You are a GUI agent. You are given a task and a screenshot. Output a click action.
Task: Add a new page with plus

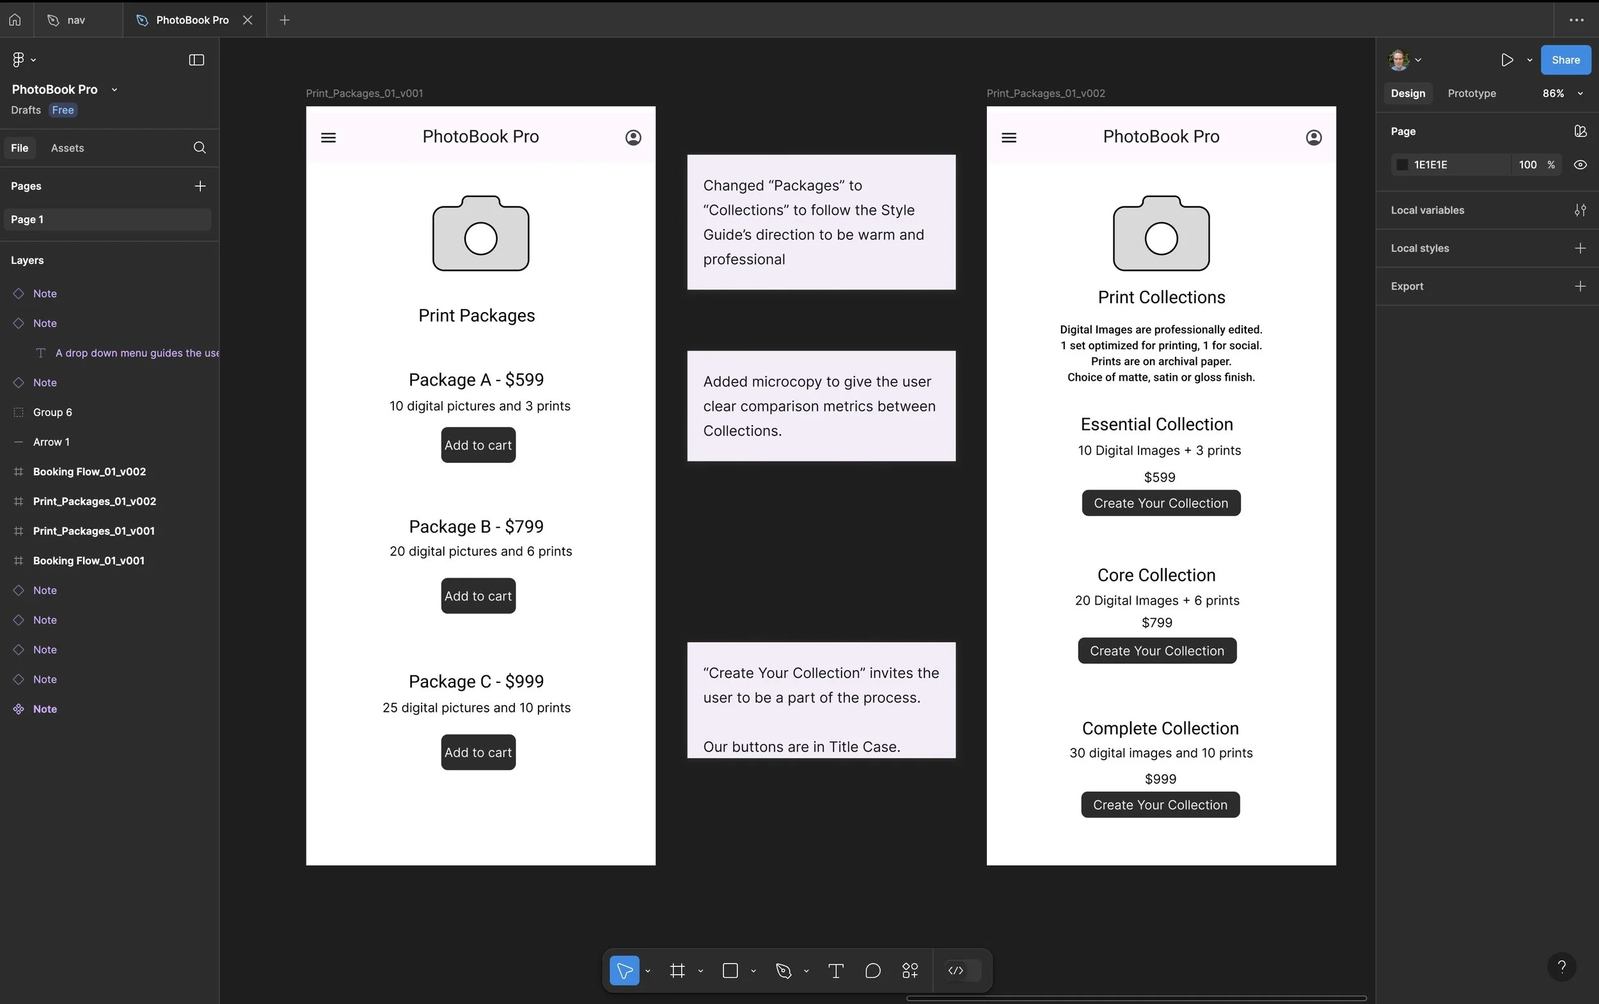tap(200, 186)
